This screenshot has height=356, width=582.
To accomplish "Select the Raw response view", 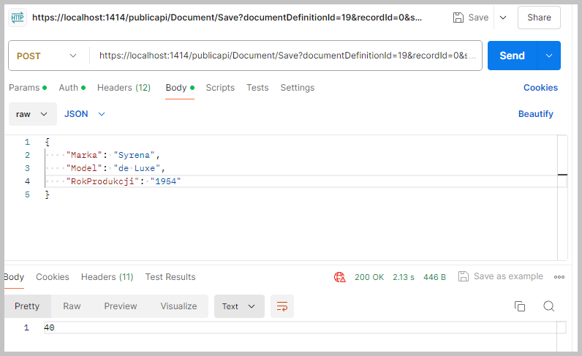I will point(72,306).
